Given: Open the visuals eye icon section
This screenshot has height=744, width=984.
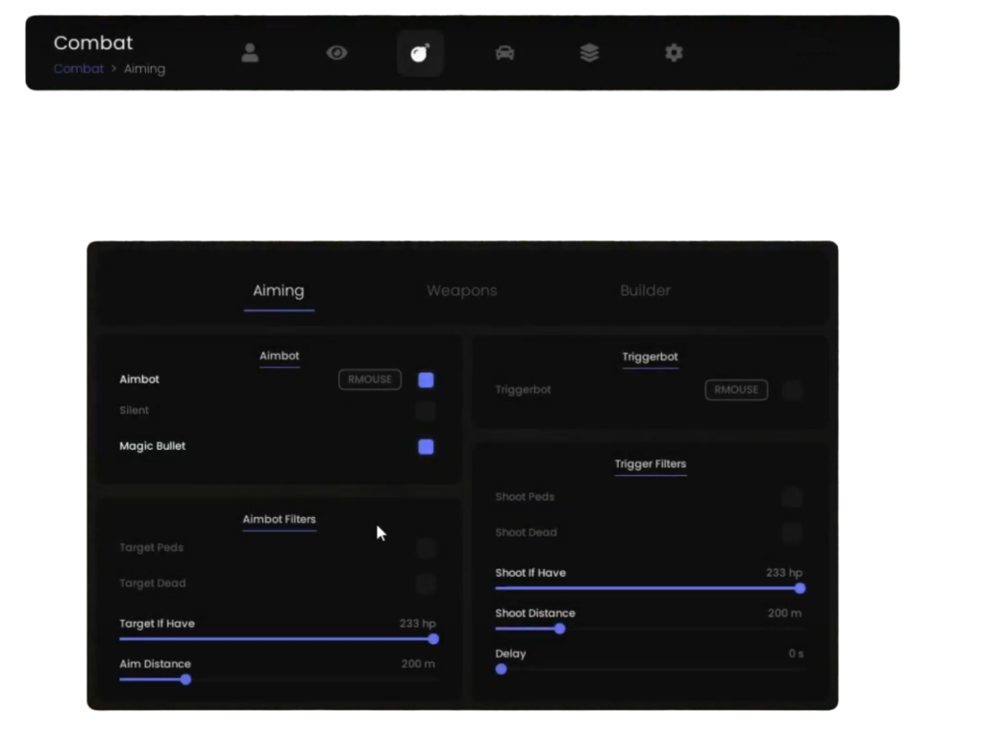Looking at the screenshot, I should pyautogui.click(x=336, y=53).
